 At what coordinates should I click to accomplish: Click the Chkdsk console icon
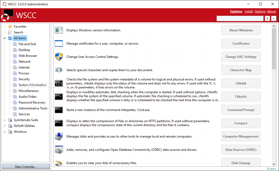click(x=59, y=83)
